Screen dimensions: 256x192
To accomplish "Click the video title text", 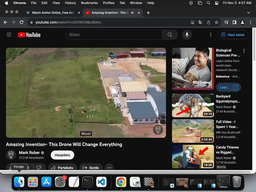I will coord(64,144).
